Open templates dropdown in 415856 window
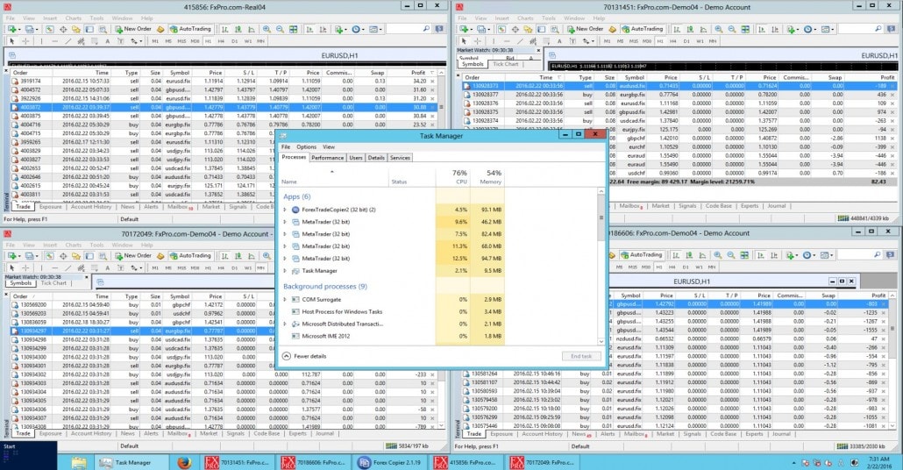 pyautogui.click(x=382, y=30)
